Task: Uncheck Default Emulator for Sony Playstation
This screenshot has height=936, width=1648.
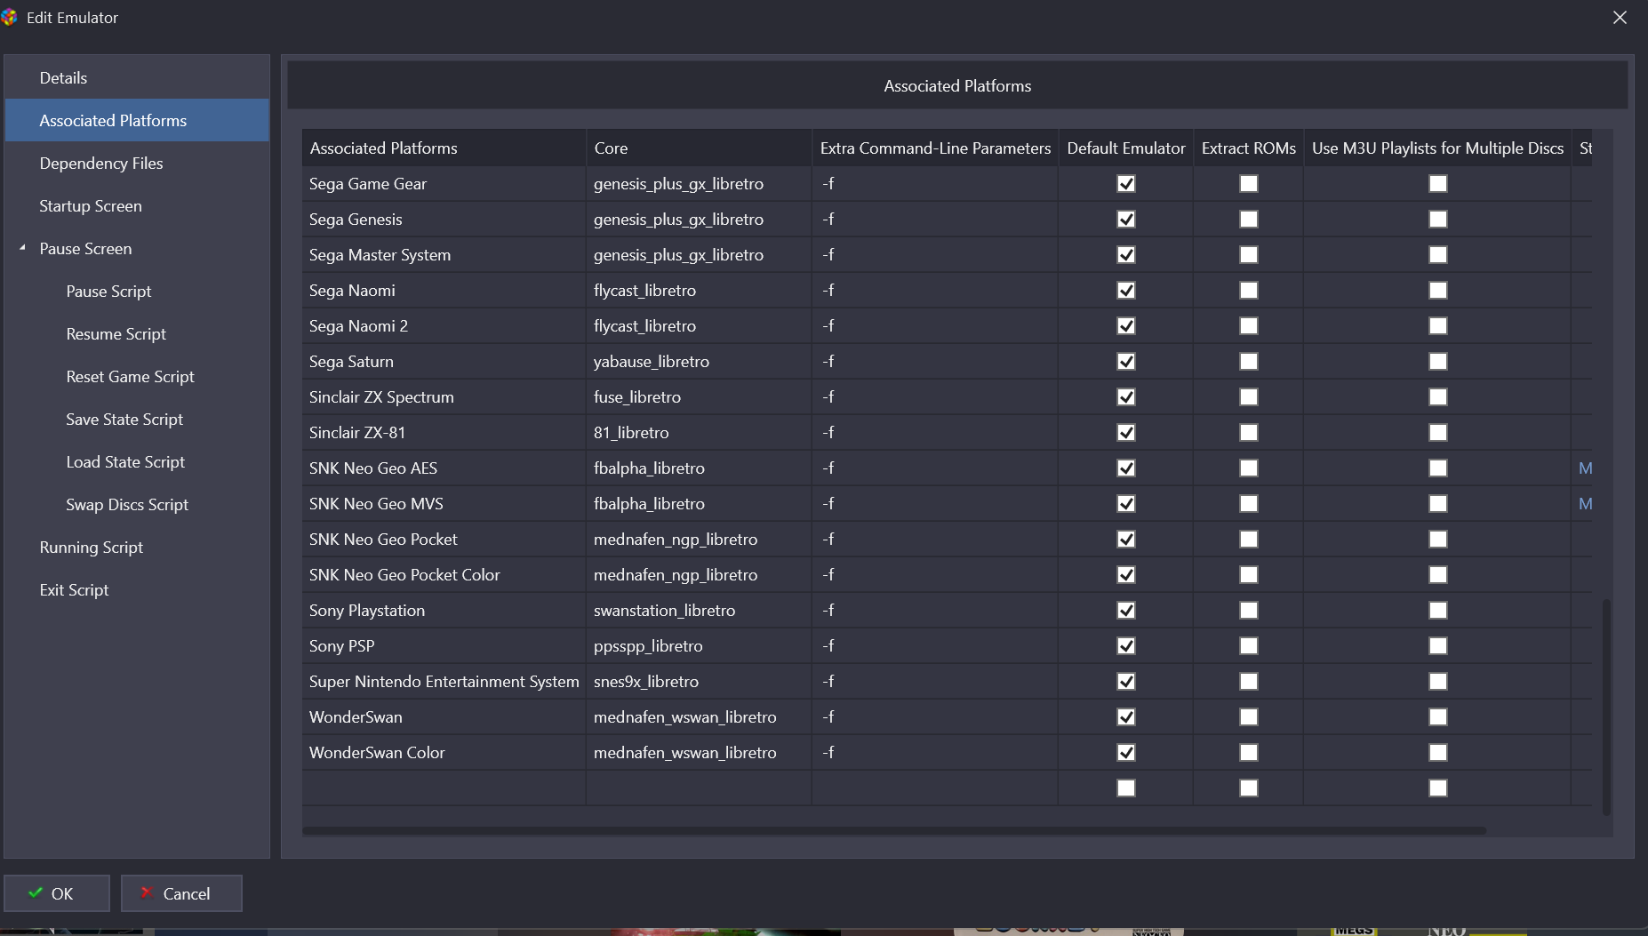Action: [1126, 610]
